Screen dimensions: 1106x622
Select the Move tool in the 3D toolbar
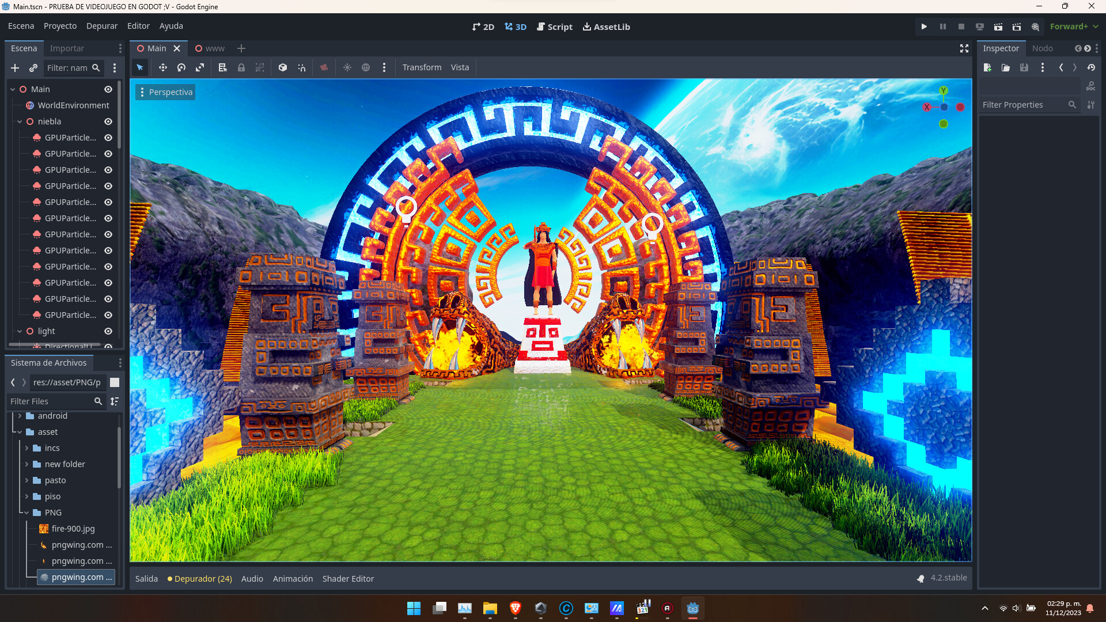point(162,67)
